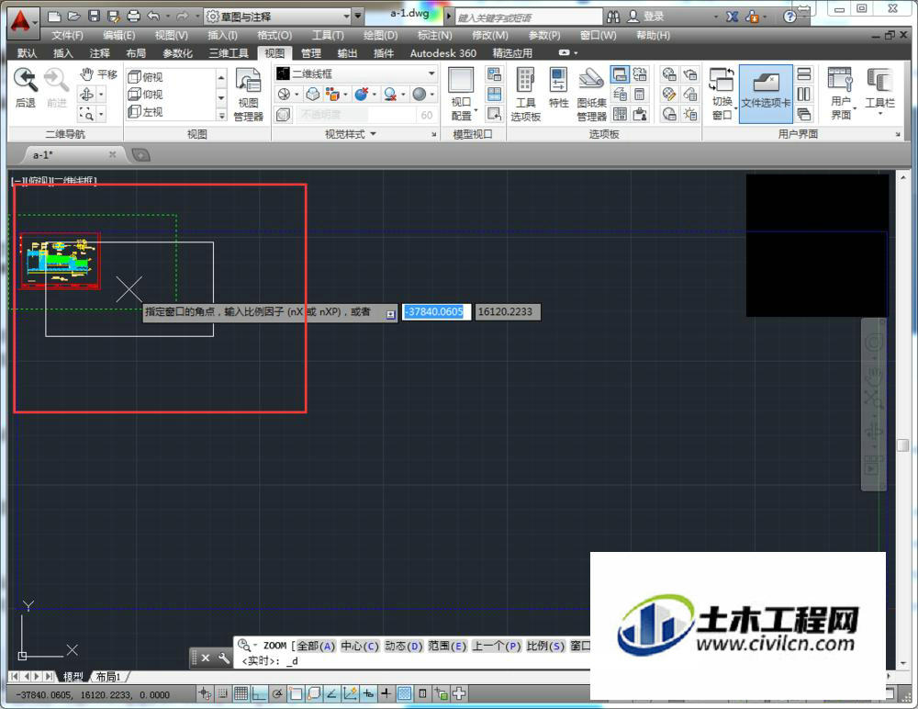This screenshot has width=918, height=709.
Task: Expand the views list bottom arrow
Action: (221, 116)
